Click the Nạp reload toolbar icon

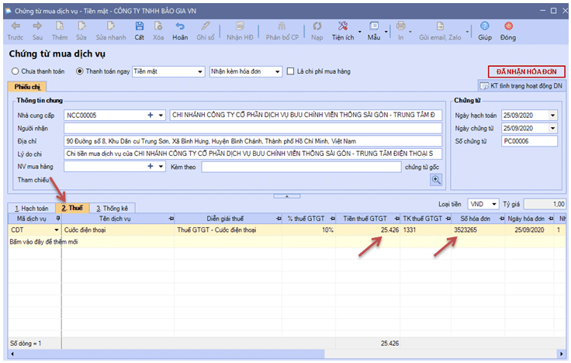(317, 29)
